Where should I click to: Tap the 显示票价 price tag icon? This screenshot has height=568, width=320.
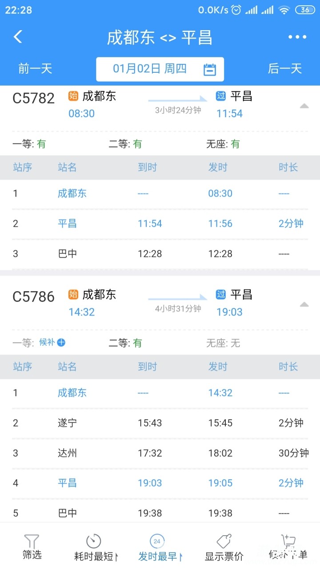[x=224, y=541]
